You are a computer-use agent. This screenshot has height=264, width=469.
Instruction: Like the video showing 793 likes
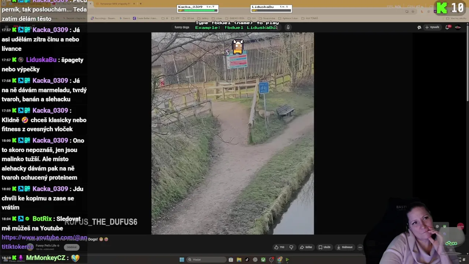(279, 247)
